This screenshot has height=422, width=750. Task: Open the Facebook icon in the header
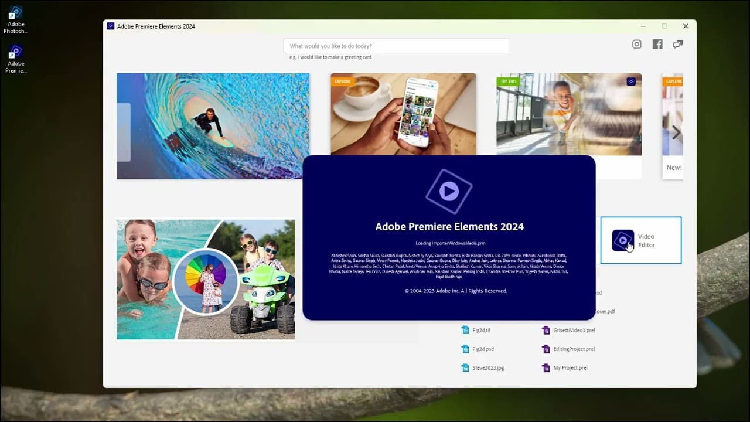click(x=657, y=44)
